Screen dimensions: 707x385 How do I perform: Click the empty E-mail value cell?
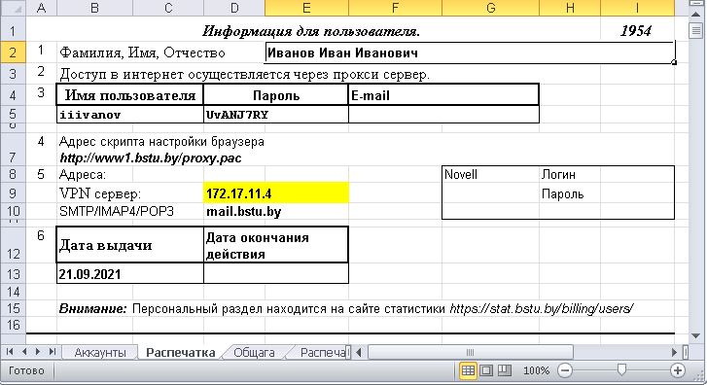[443, 115]
